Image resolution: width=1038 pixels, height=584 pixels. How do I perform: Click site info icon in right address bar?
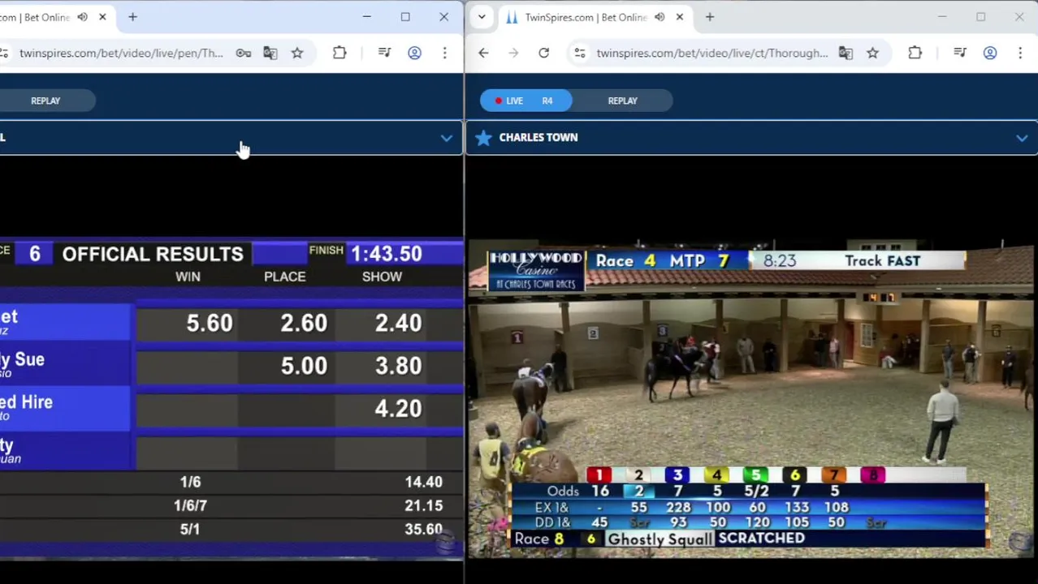tap(580, 54)
